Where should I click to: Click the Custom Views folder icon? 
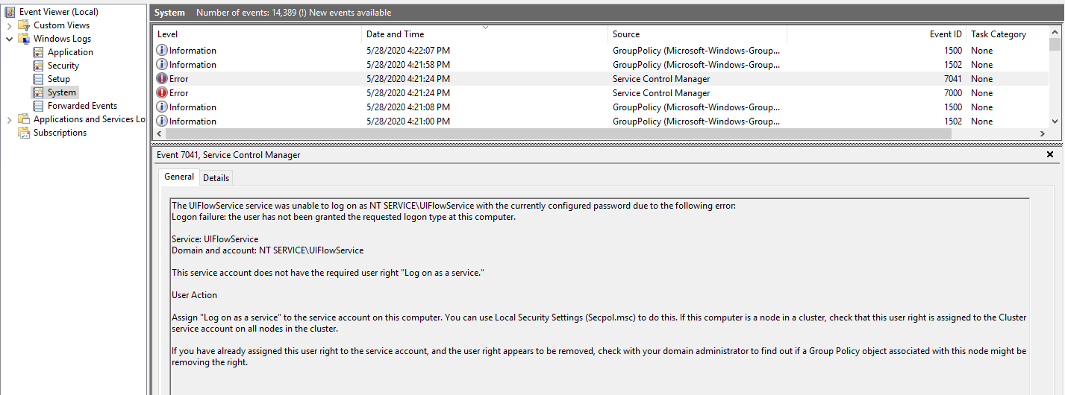tap(24, 25)
